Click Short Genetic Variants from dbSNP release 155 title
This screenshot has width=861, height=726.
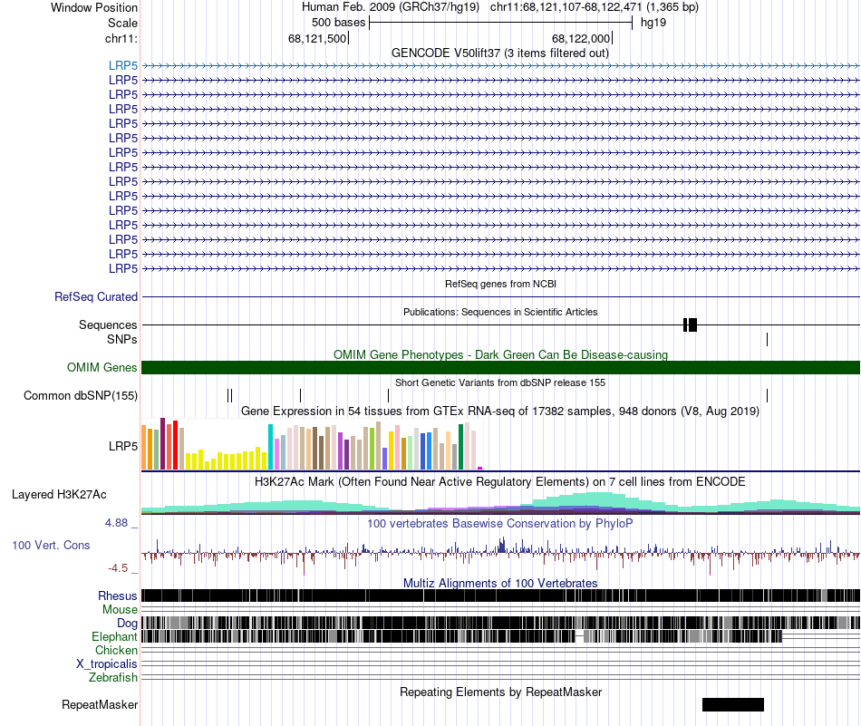click(500, 382)
